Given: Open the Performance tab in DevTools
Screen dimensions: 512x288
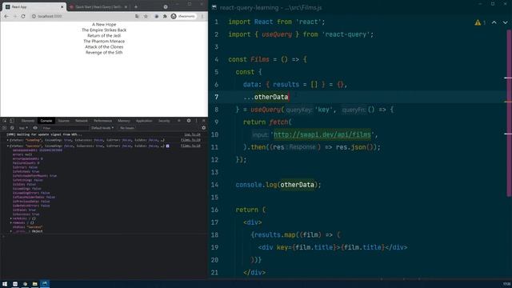Looking at the screenshot, I should tap(102, 121).
